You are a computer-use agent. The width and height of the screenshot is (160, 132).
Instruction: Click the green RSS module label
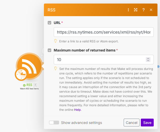click(x=29, y=85)
